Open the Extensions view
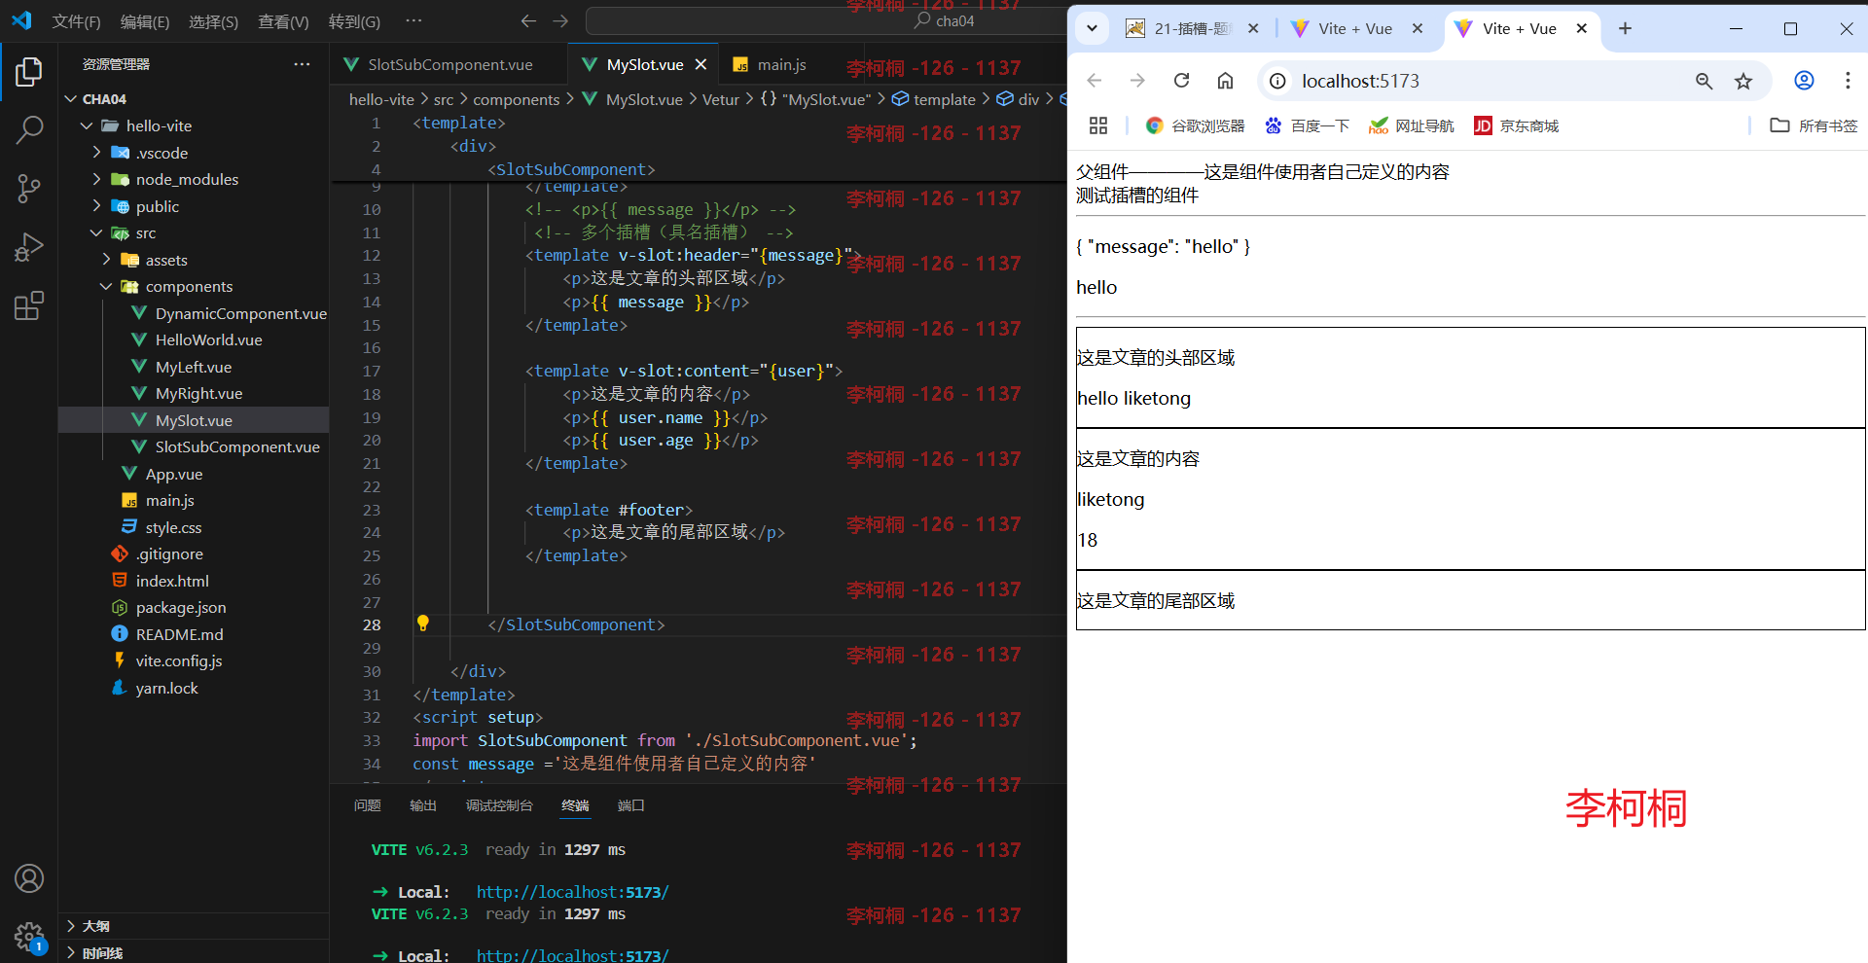Viewport: 1868px width, 963px height. click(29, 305)
